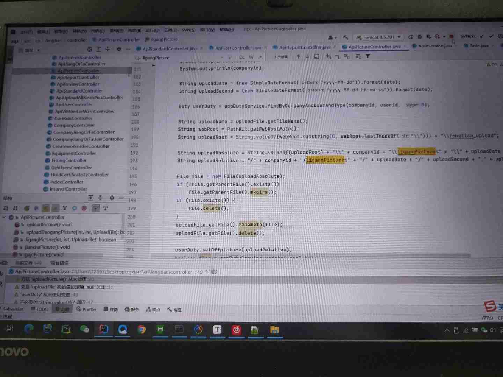Open the TODO tool window button
Viewport: 503px width, 377px height.
(x=39, y=309)
